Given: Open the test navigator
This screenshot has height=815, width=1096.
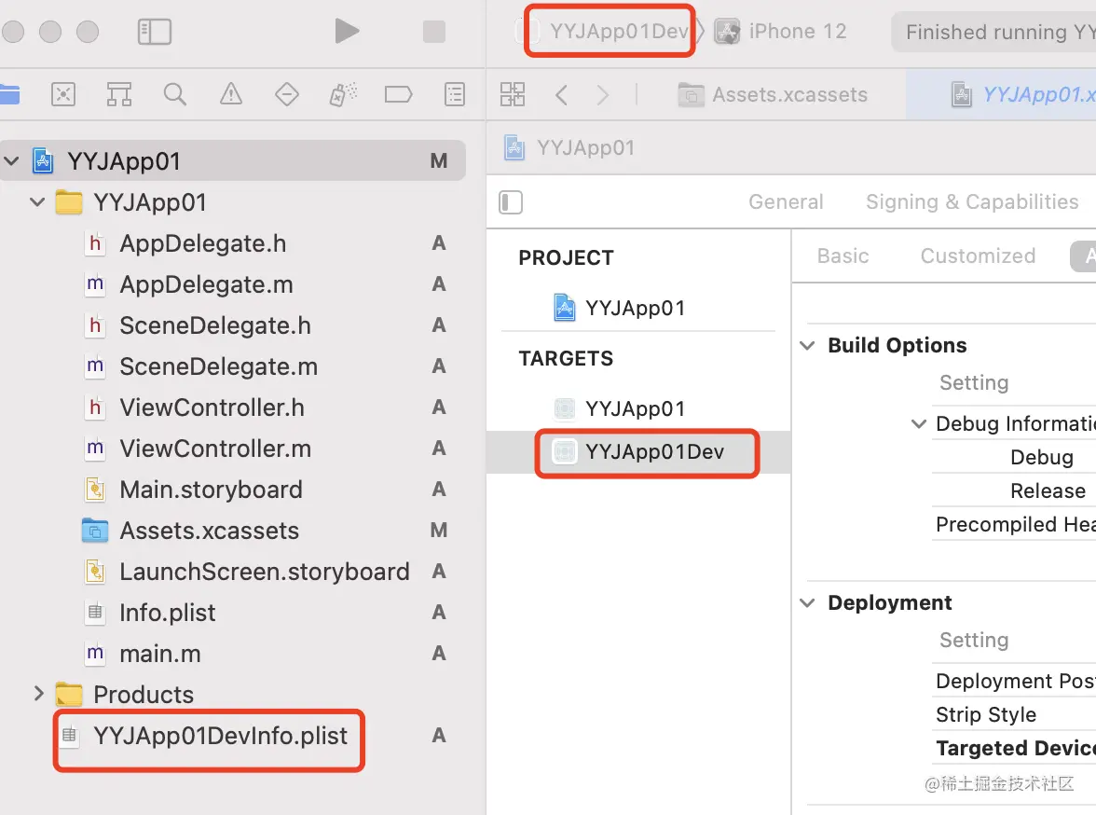Looking at the screenshot, I should point(286,94).
